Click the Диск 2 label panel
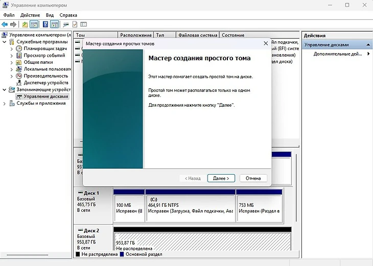 point(93,238)
